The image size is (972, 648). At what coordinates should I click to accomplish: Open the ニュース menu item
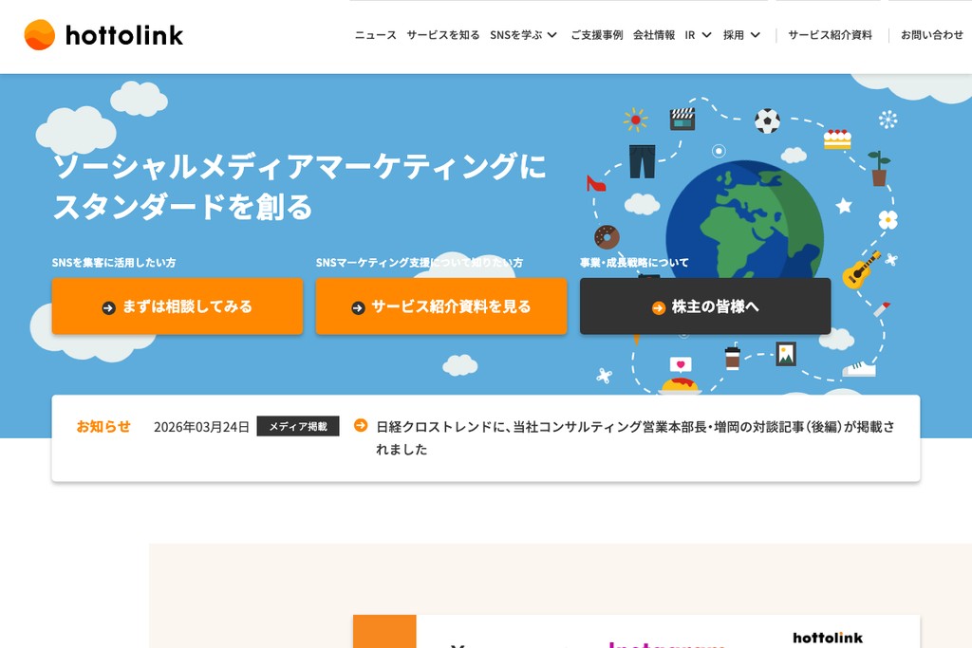(375, 35)
